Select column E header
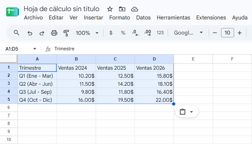 pos(193,59)
